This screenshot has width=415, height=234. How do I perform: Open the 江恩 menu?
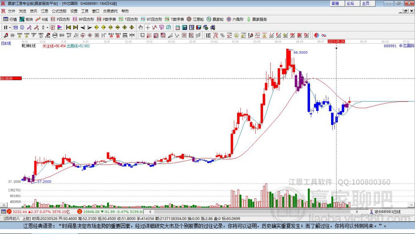(45, 11)
